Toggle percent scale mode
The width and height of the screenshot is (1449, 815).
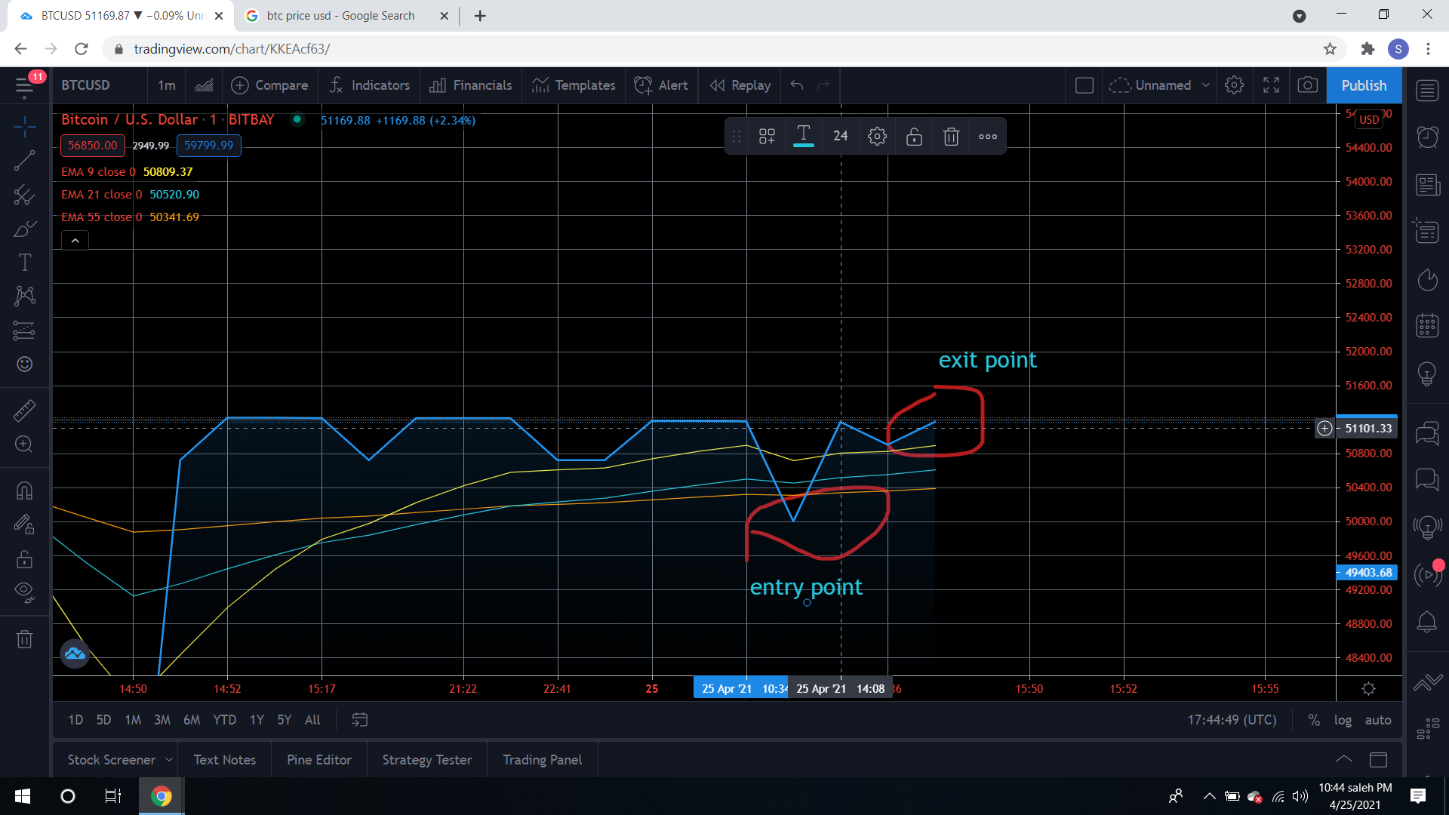click(x=1314, y=720)
